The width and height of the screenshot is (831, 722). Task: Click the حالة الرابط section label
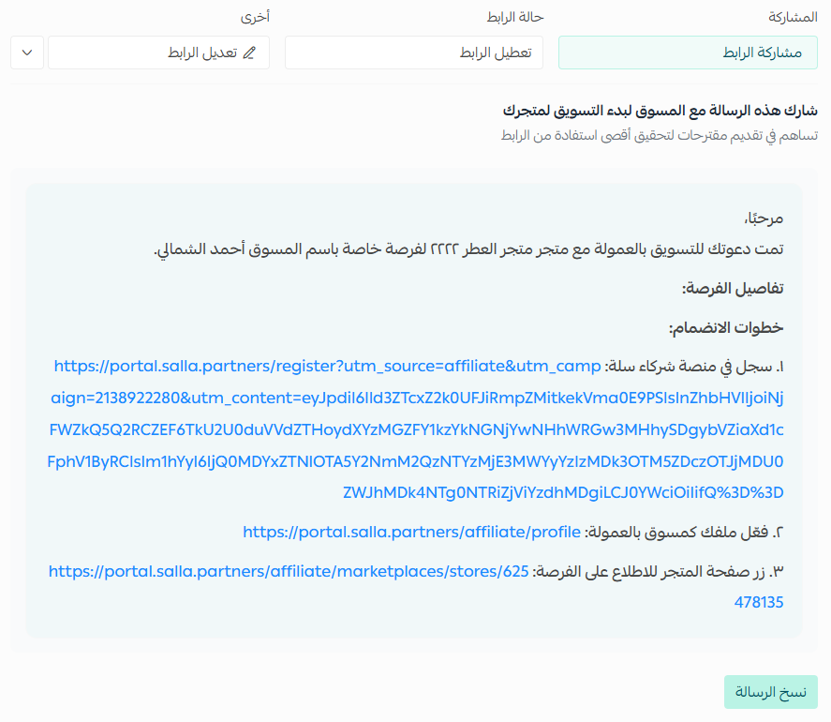(x=515, y=18)
